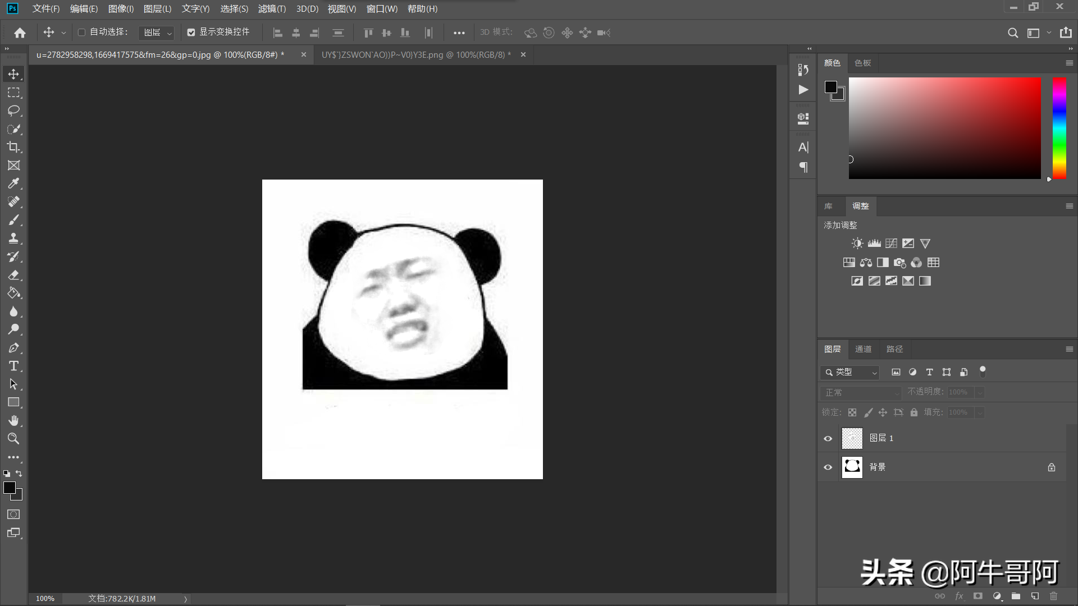Image resolution: width=1078 pixels, height=606 pixels.
Task: Open the Layers panel options menu
Action: tap(1069, 349)
